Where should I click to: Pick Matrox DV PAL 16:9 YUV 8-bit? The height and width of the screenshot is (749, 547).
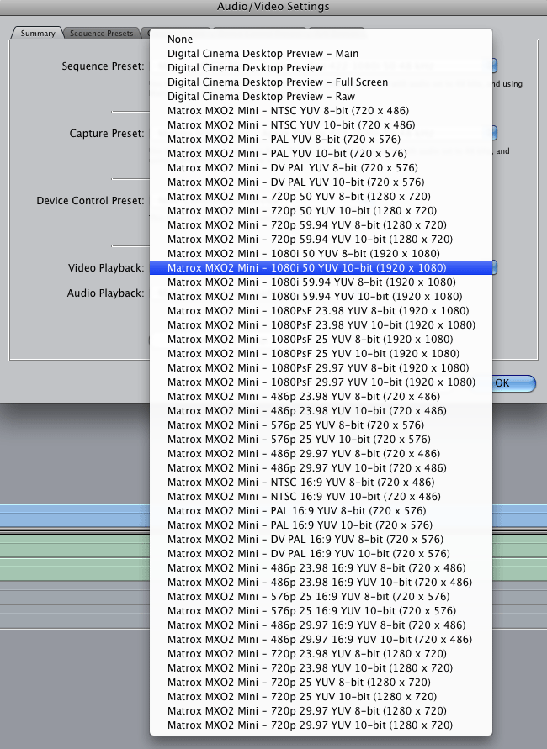point(305,540)
